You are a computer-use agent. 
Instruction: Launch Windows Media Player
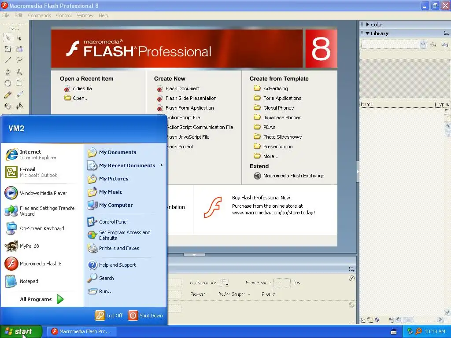[42, 193]
